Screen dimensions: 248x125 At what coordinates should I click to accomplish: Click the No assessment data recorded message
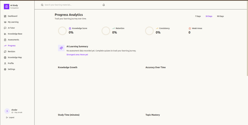point(101,51)
